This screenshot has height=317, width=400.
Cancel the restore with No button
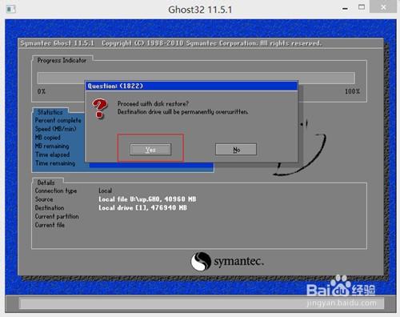coord(236,150)
